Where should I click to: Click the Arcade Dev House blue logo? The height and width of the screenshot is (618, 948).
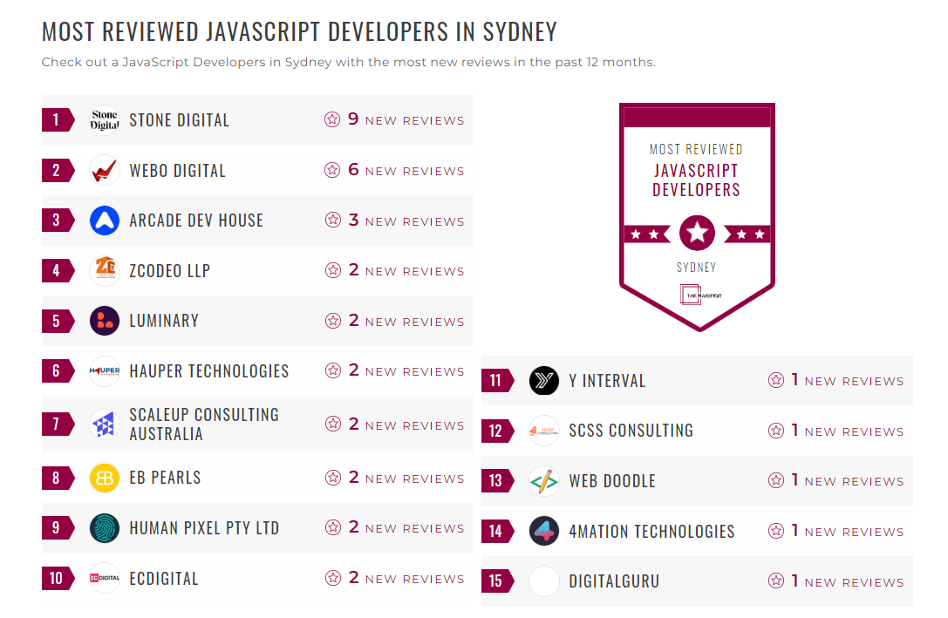pyautogui.click(x=104, y=221)
